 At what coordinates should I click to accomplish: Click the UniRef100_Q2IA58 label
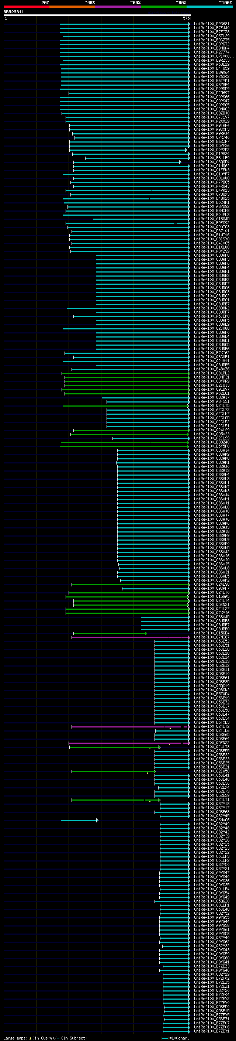click(x=212, y=771)
